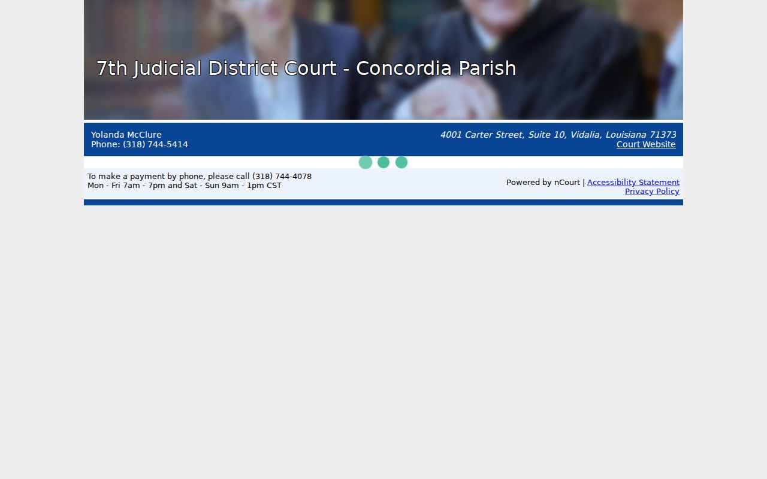The image size is (767, 479).
Task: Click the 'Concordia Parish' heading text
Action: (436, 68)
